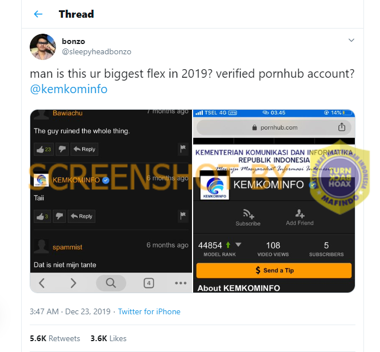Open bonzo's profile avatar
This screenshot has width=380, height=352.
[43, 47]
